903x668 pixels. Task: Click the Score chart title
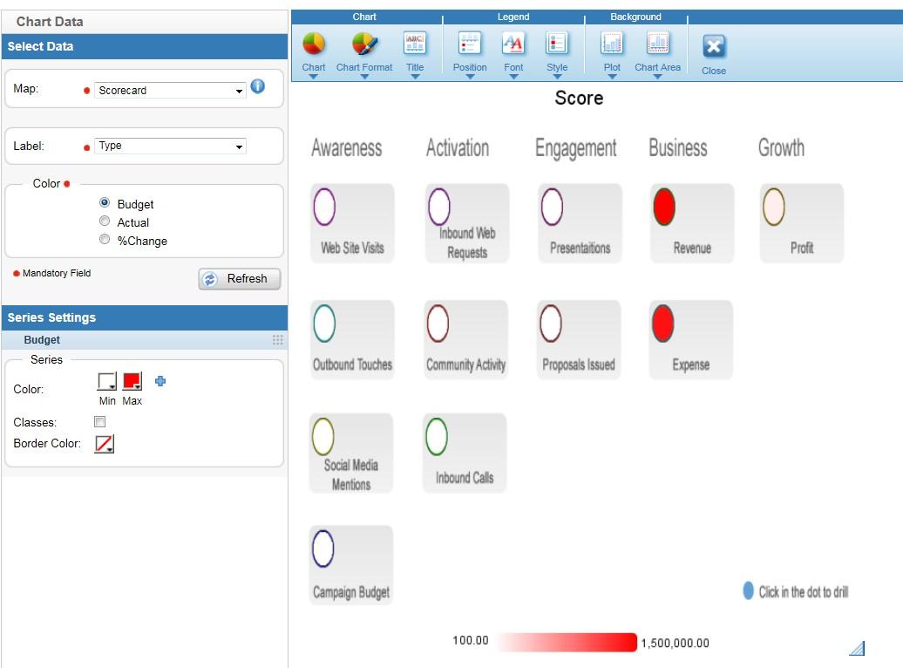pos(579,98)
